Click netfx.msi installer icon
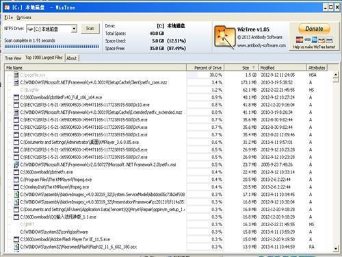 pos(16,164)
